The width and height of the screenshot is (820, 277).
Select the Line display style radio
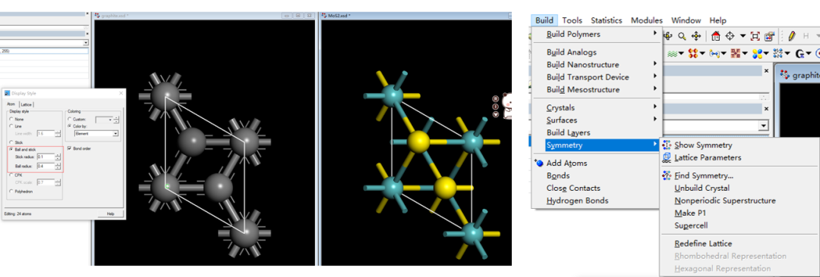tap(11, 126)
